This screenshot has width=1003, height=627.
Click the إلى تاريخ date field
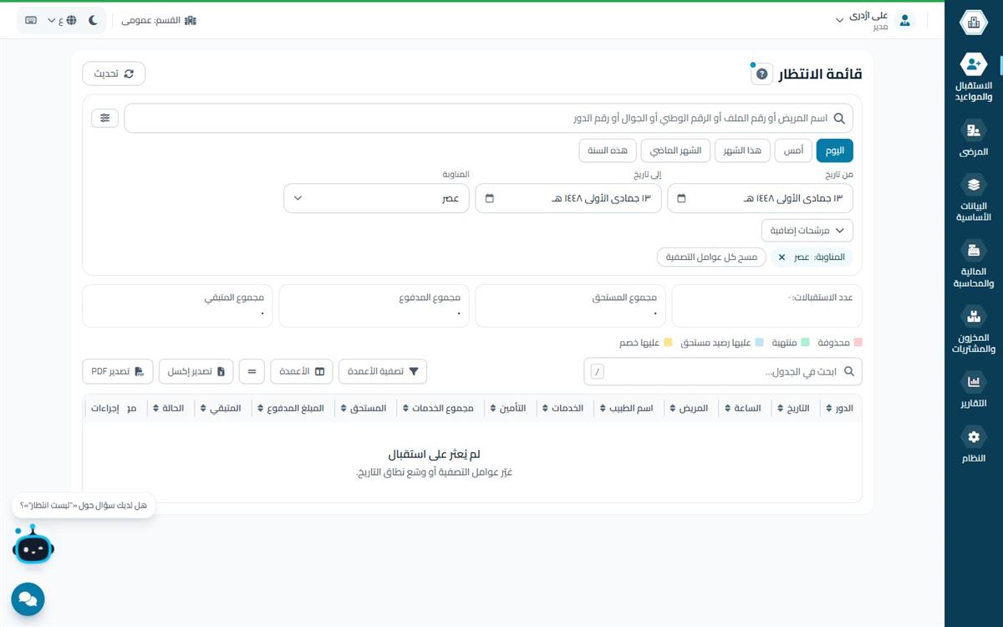[x=568, y=199]
